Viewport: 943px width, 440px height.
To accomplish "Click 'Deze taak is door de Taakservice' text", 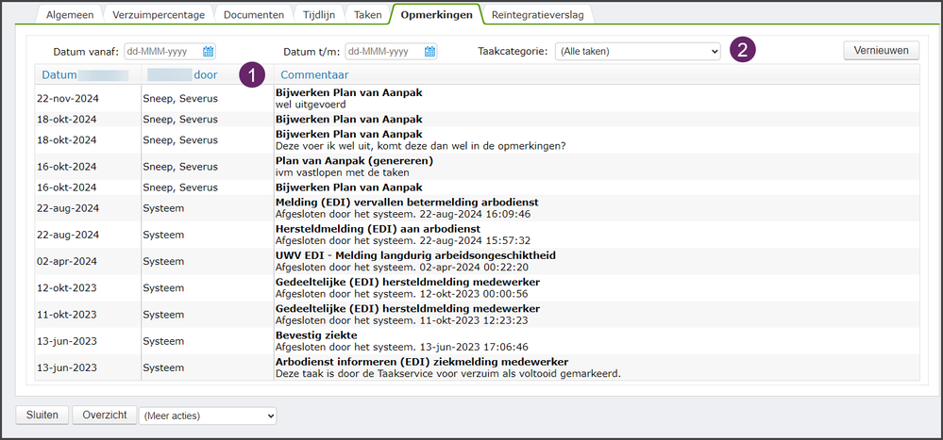I will tap(447, 373).
